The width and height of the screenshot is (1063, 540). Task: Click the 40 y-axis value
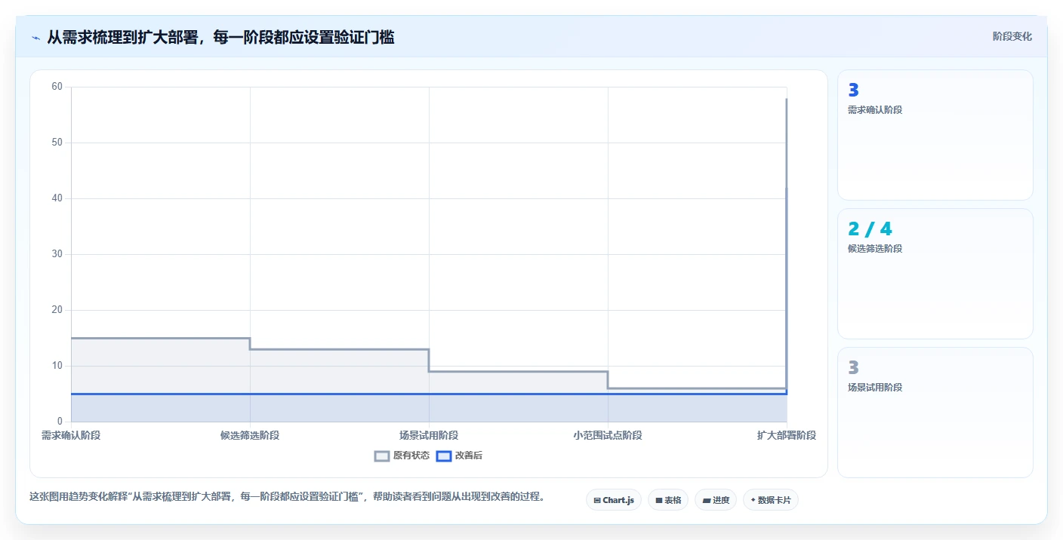(57, 198)
